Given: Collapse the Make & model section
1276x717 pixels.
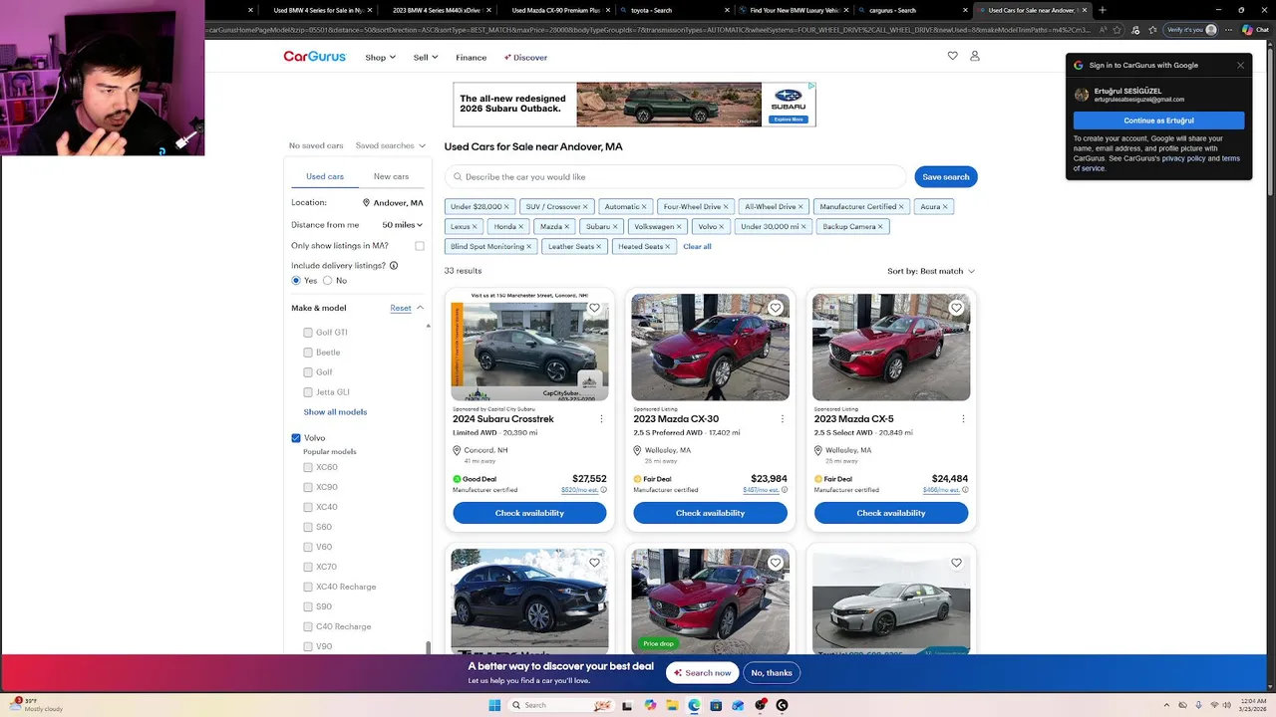Looking at the screenshot, I should tap(420, 308).
